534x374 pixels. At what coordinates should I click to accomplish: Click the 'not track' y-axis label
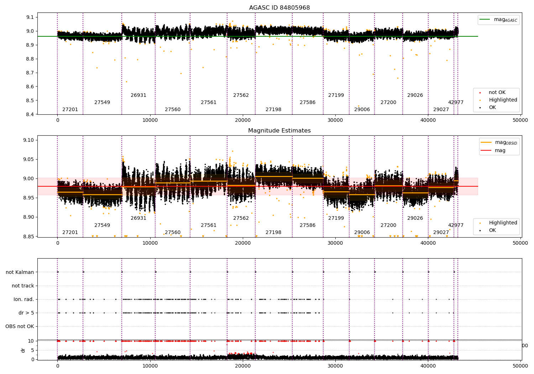[x=23, y=286]
